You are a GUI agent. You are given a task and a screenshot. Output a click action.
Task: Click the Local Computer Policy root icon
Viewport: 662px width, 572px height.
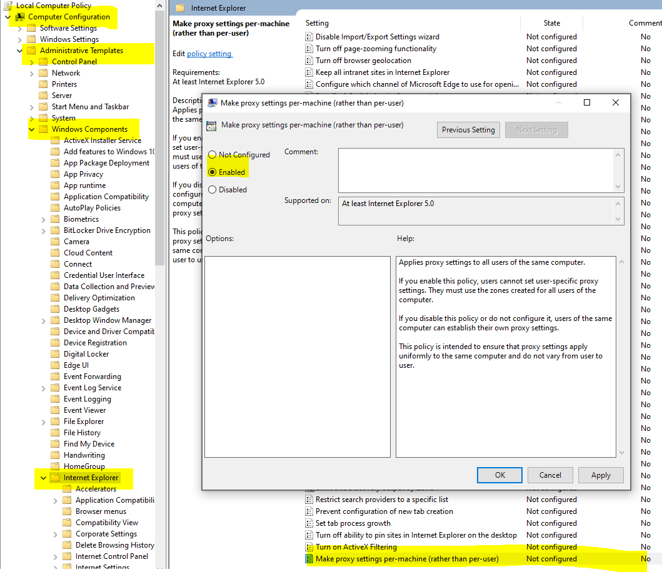8,6
